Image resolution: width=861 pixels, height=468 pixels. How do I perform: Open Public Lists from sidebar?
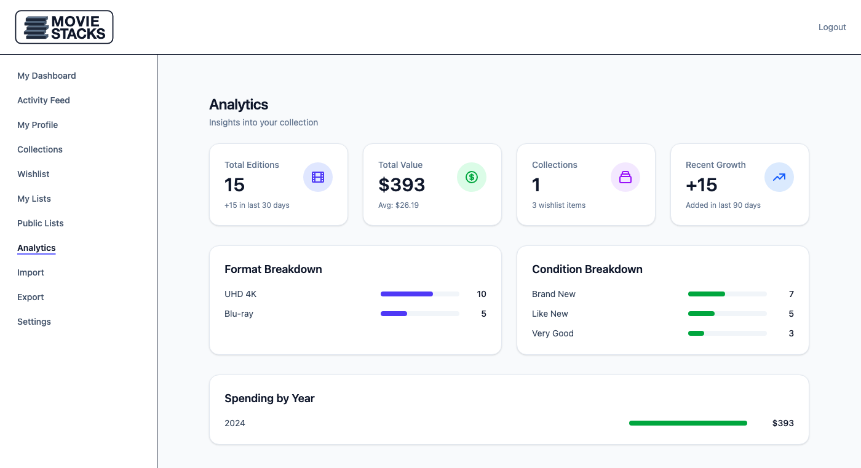41,223
